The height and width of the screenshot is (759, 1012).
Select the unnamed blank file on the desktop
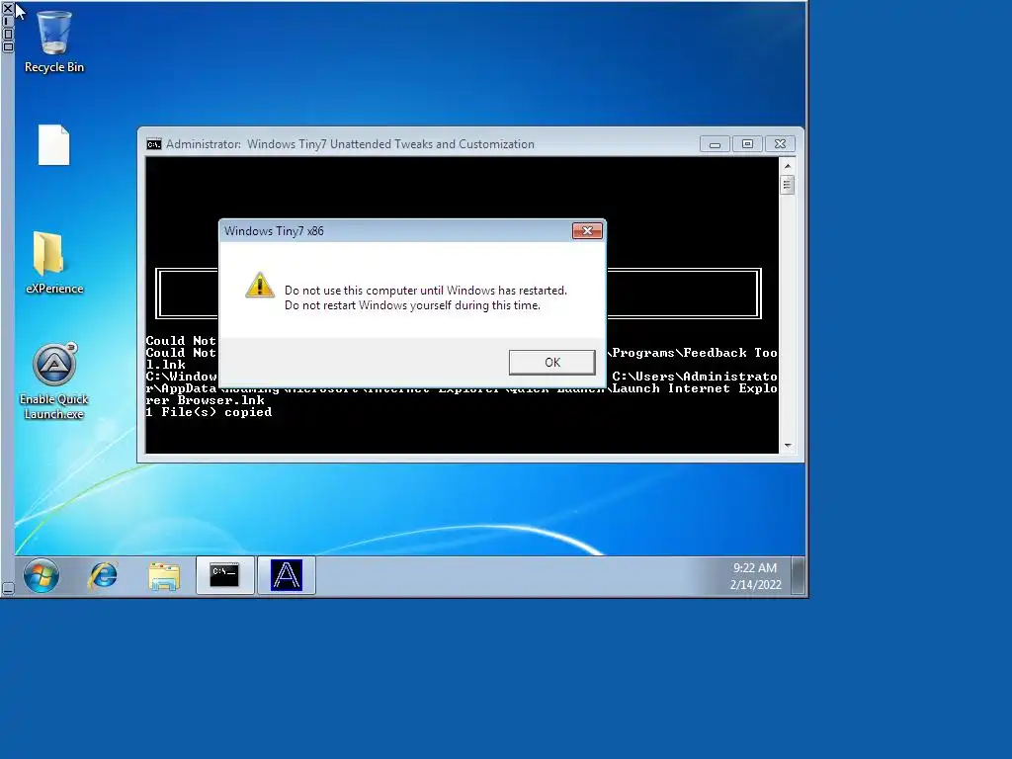coord(54,144)
